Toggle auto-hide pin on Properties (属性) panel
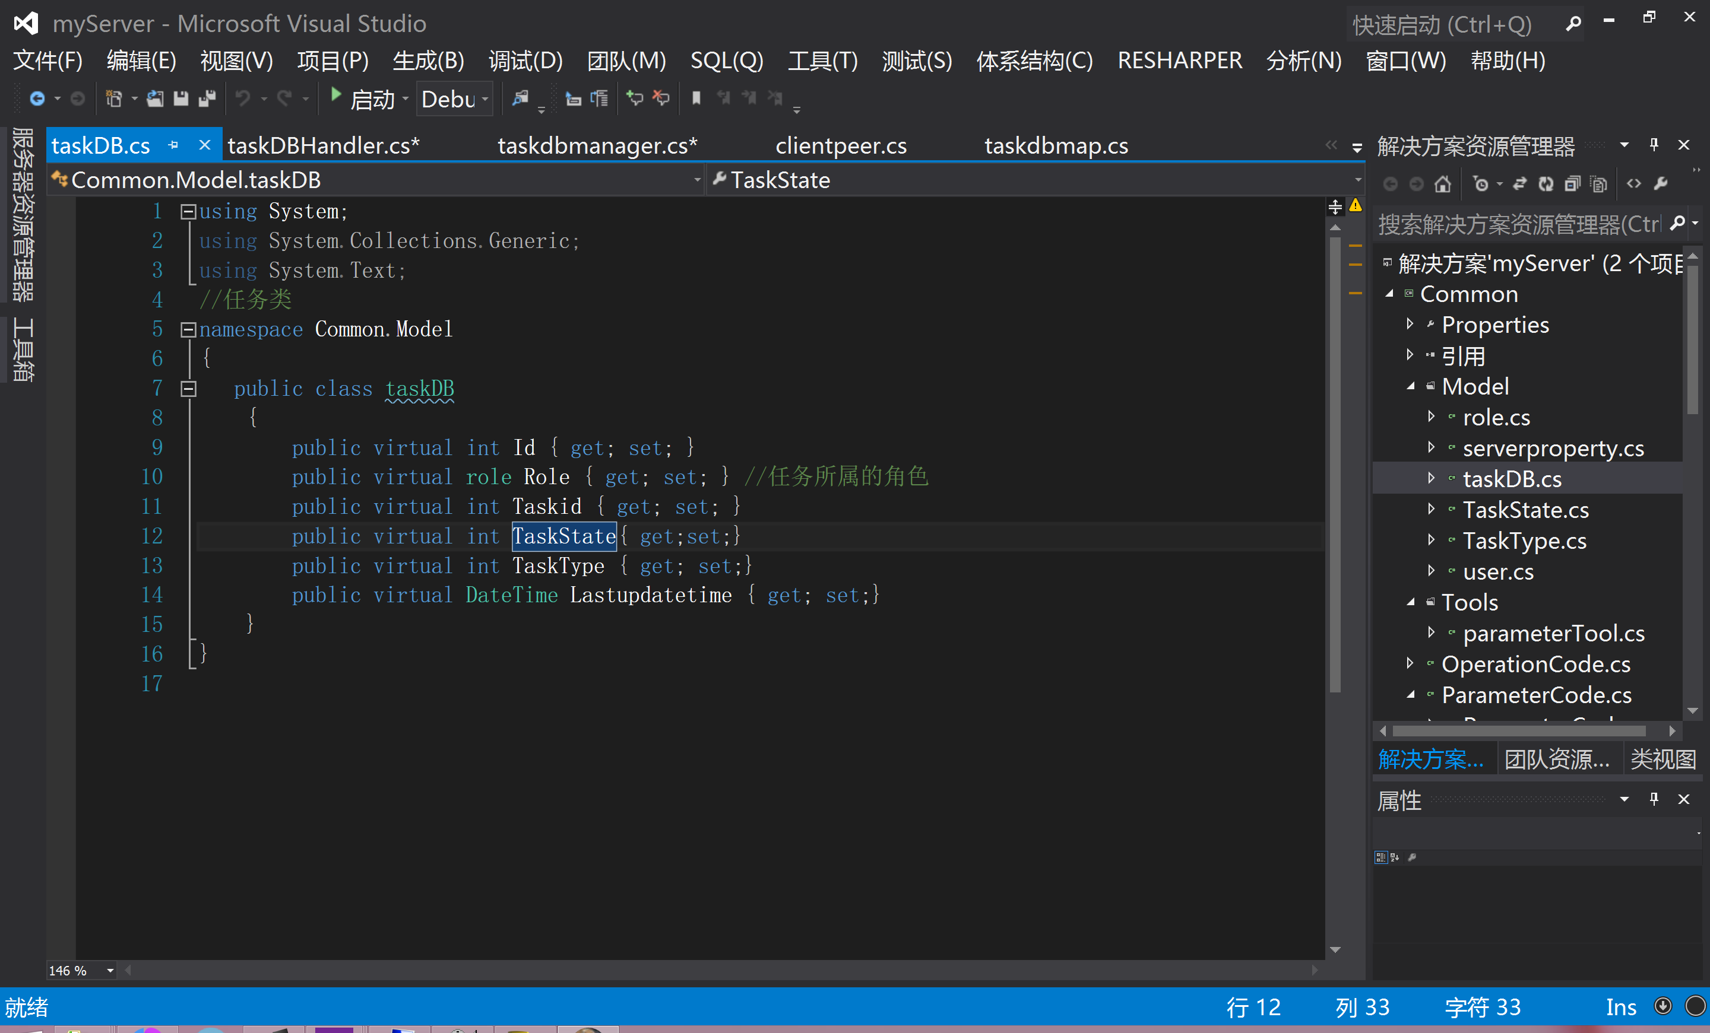The width and height of the screenshot is (1710, 1033). point(1654,799)
